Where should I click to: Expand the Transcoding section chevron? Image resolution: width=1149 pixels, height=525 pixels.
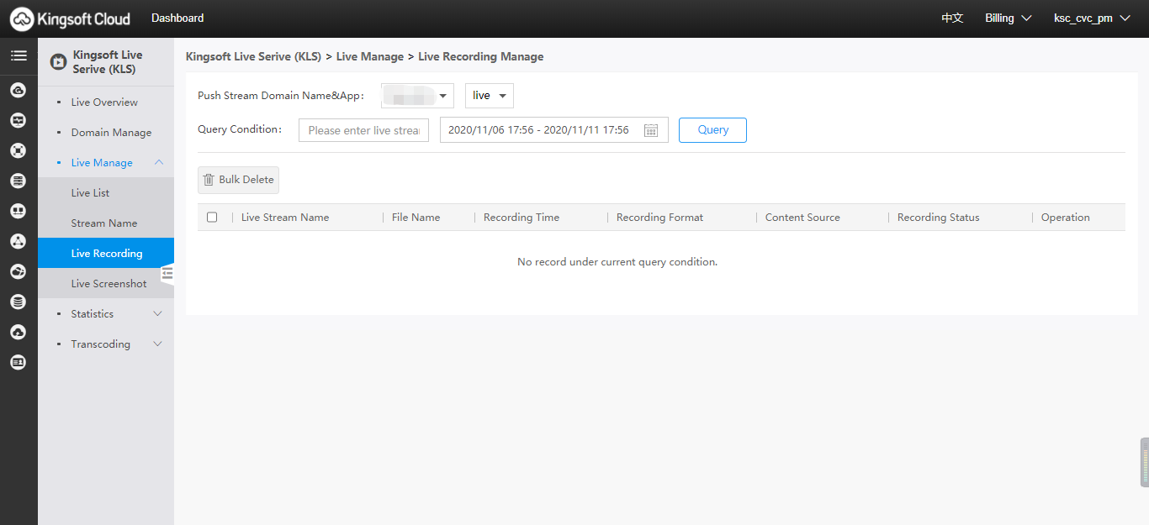(x=158, y=344)
